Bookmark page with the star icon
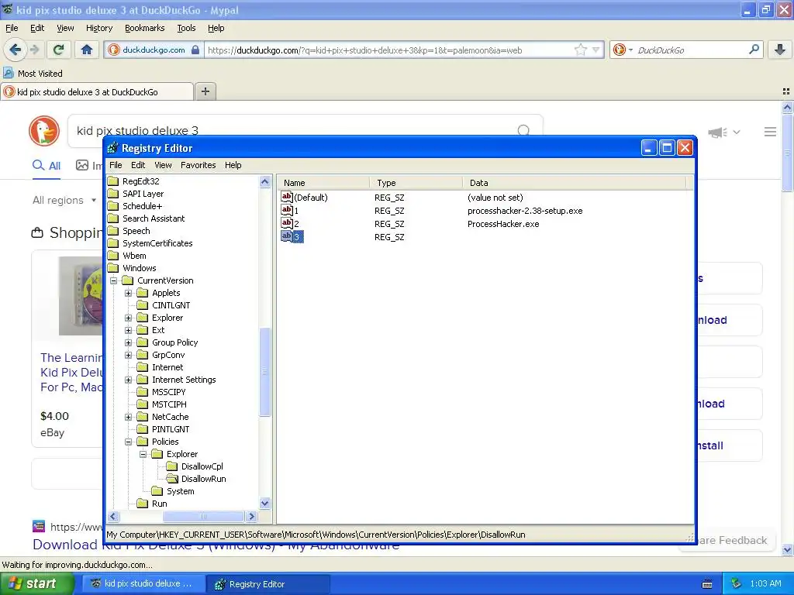The width and height of the screenshot is (794, 595). [580, 50]
